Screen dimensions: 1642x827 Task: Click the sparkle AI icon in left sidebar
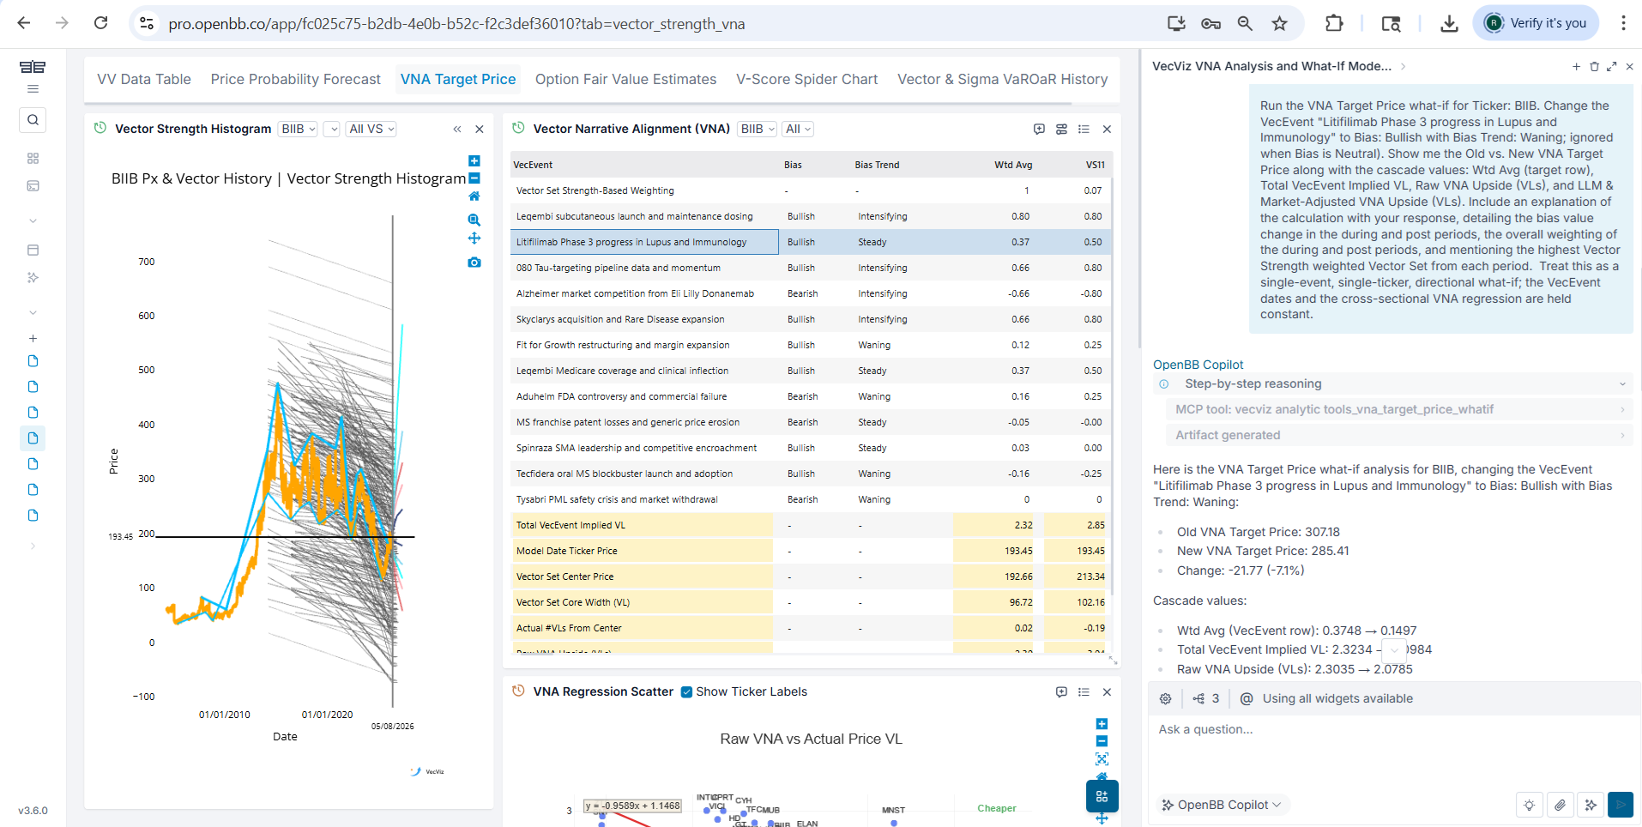pos(33,278)
